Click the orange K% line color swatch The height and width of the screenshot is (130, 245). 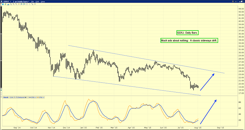coord(38,97)
